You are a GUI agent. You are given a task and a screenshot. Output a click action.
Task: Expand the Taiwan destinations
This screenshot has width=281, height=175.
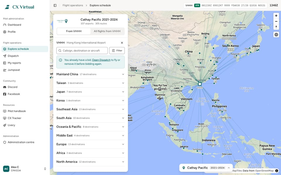(90, 83)
